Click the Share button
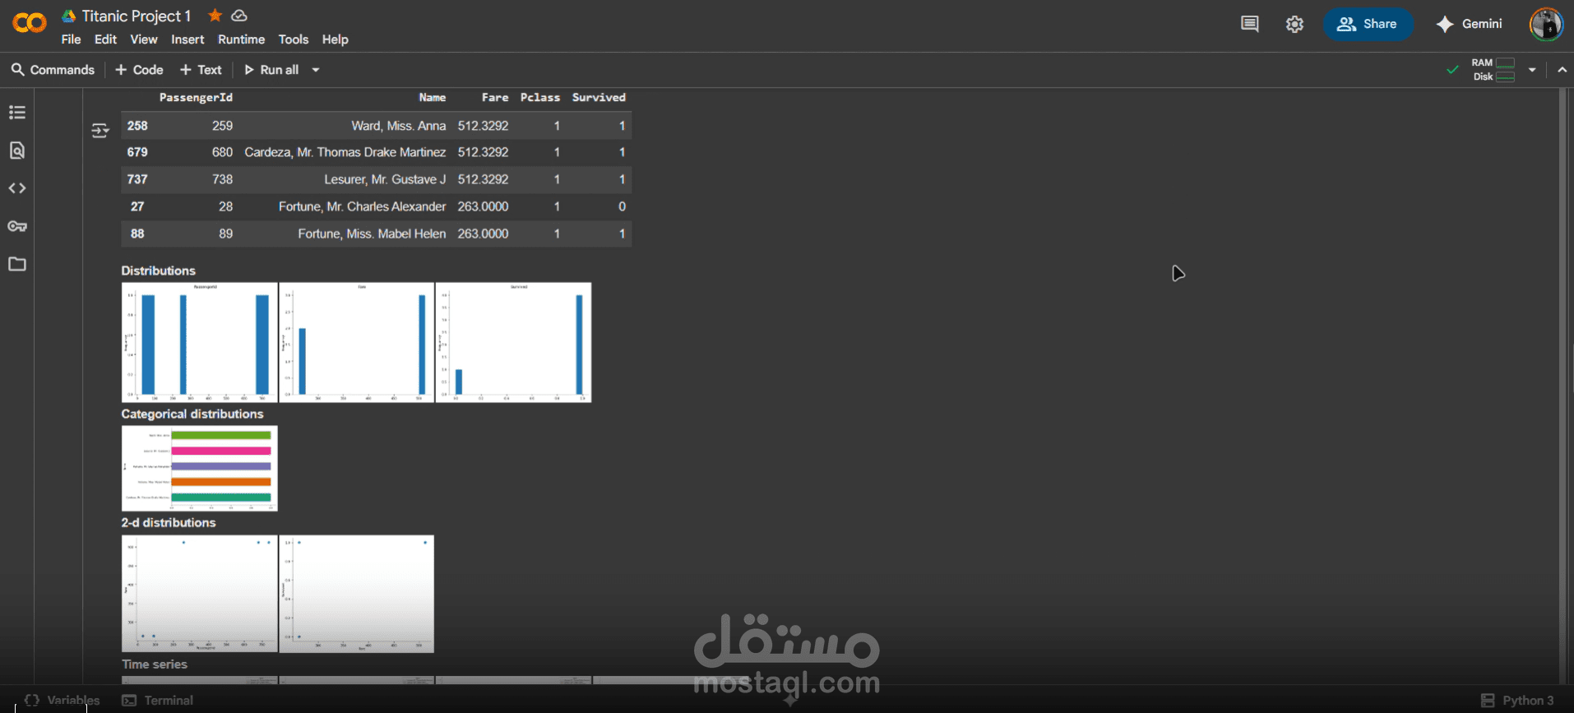 tap(1368, 24)
